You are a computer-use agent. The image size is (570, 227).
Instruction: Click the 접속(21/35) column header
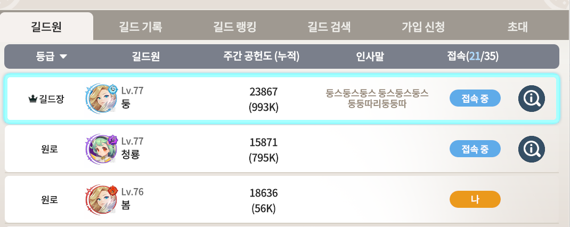tap(473, 56)
